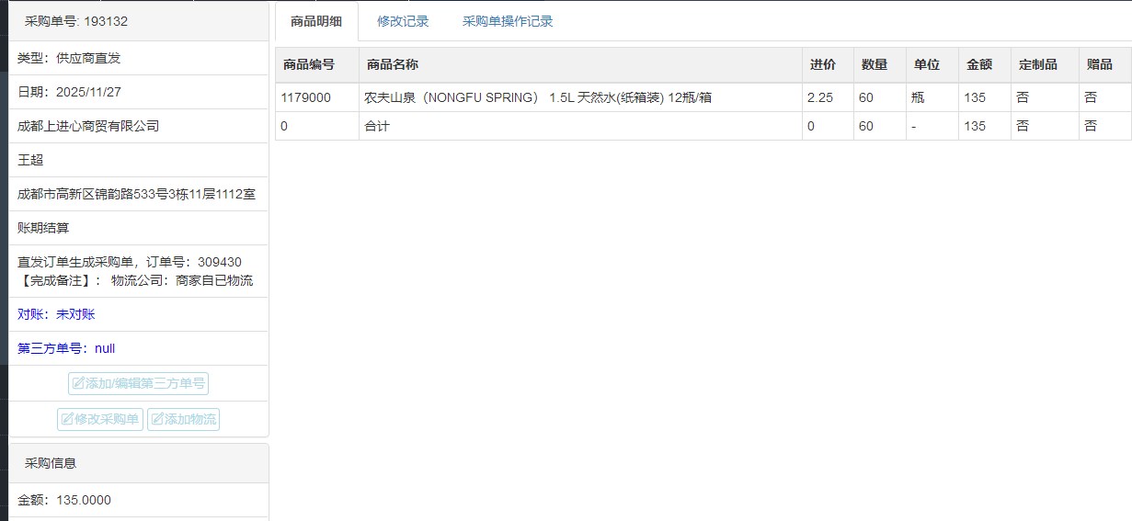1132x521 pixels.
Task: Click the 合计 total row
Action: coord(377,126)
